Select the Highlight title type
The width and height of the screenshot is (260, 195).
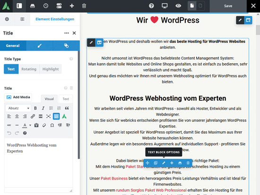[51, 69]
